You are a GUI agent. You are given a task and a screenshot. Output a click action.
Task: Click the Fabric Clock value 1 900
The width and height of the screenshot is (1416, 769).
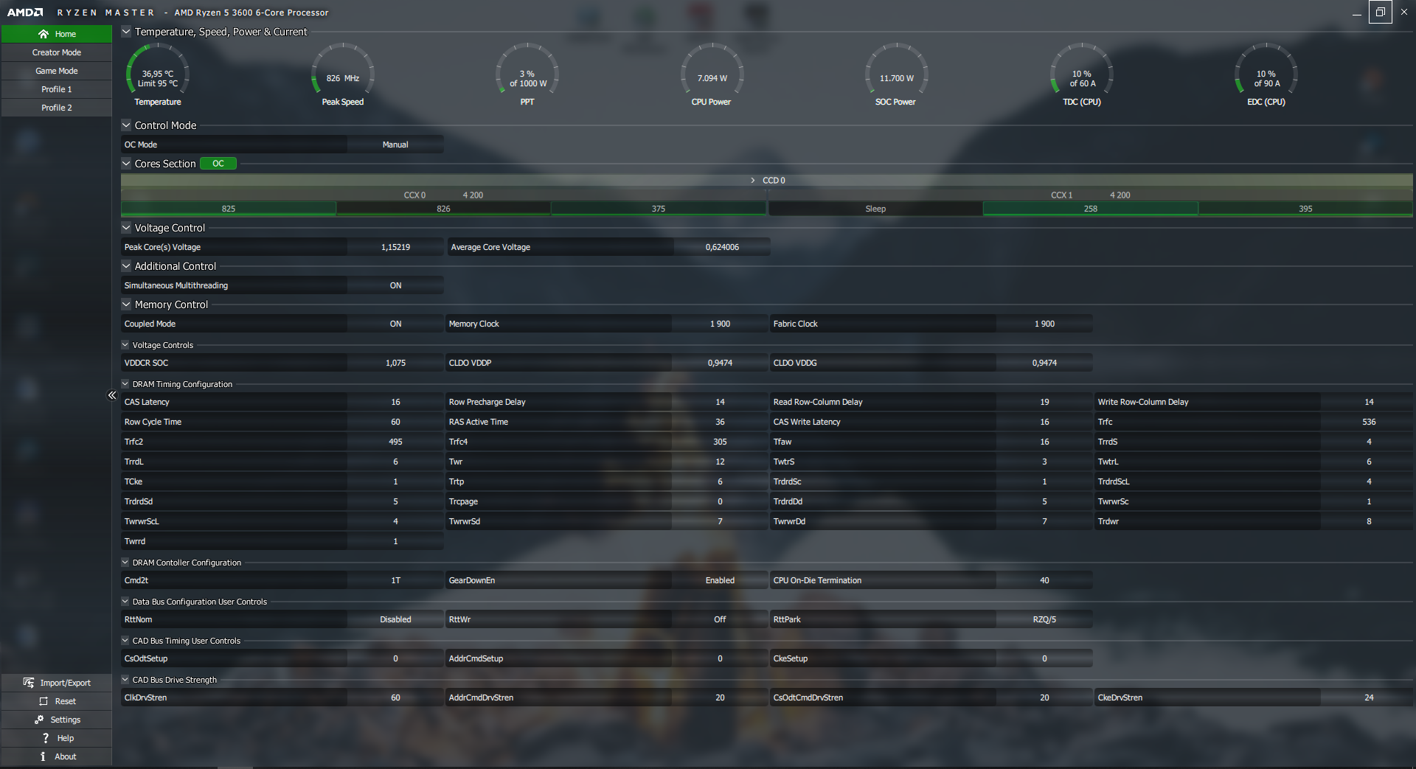(1044, 324)
